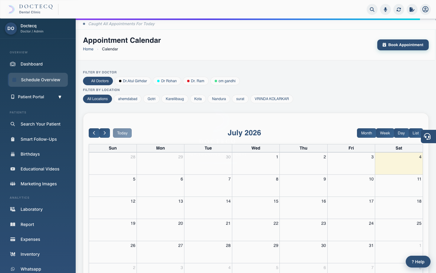Image resolution: width=436 pixels, height=273 pixels.
Task: Click the refresh sync icon
Action: point(399,9)
